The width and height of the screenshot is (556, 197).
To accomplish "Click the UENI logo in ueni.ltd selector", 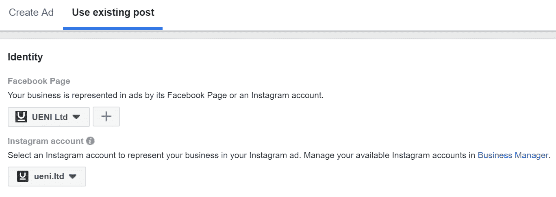I will (22, 176).
